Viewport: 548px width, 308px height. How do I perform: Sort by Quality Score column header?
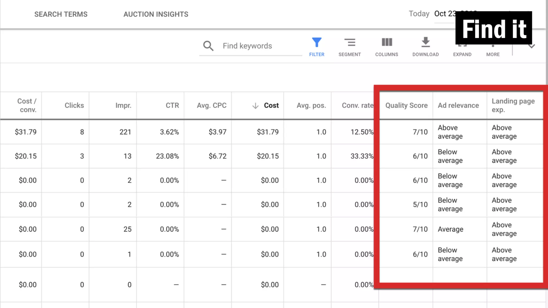pyautogui.click(x=406, y=105)
